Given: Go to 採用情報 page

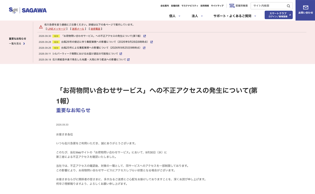Looking at the screenshot, I should click(205, 6).
